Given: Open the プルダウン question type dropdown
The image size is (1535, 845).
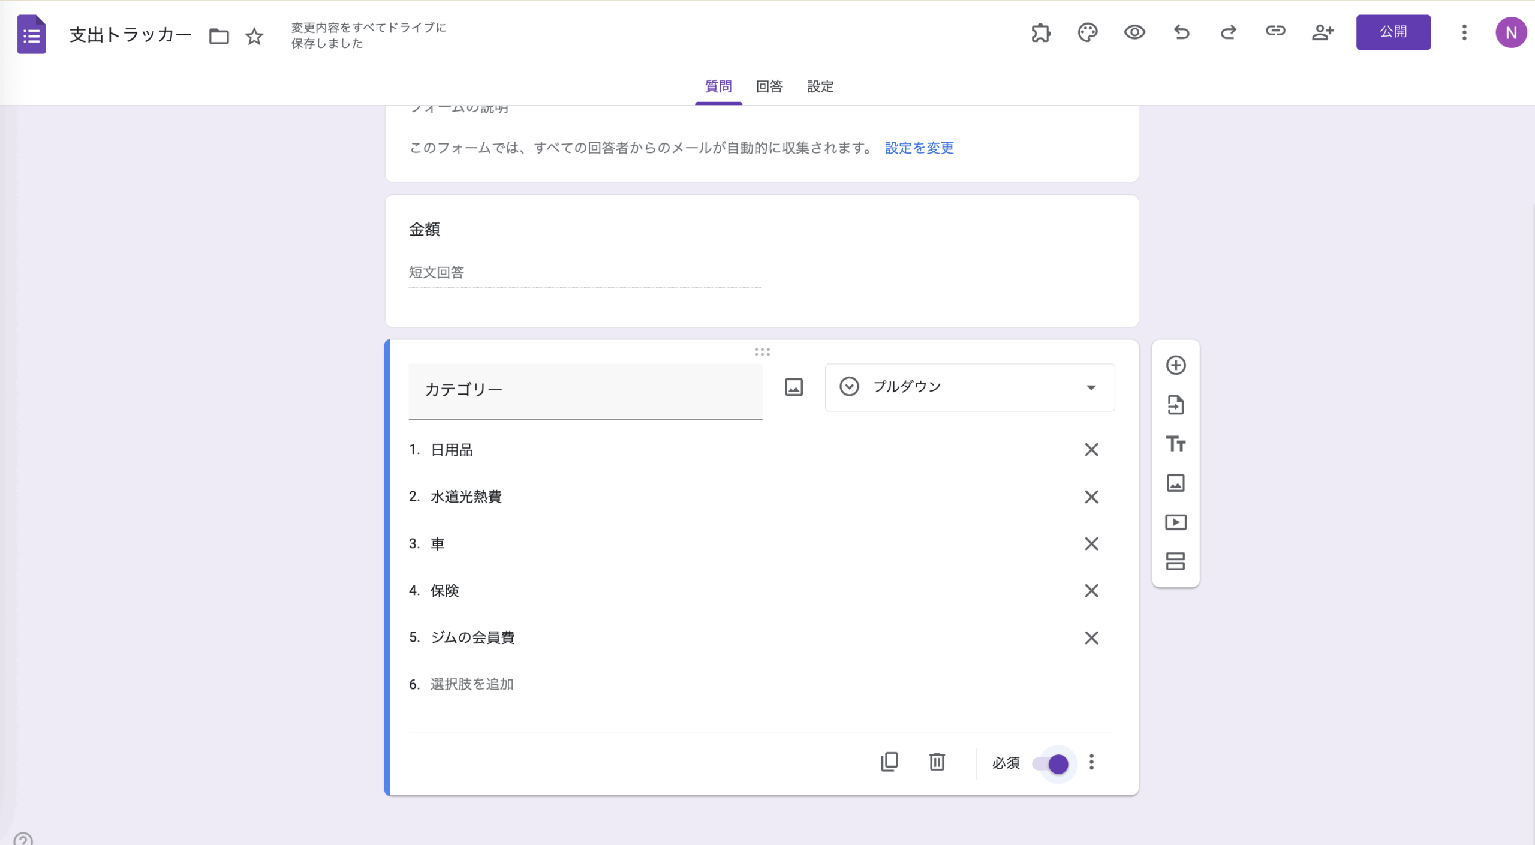Looking at the screenshot, I should click(x=970, y=387).
